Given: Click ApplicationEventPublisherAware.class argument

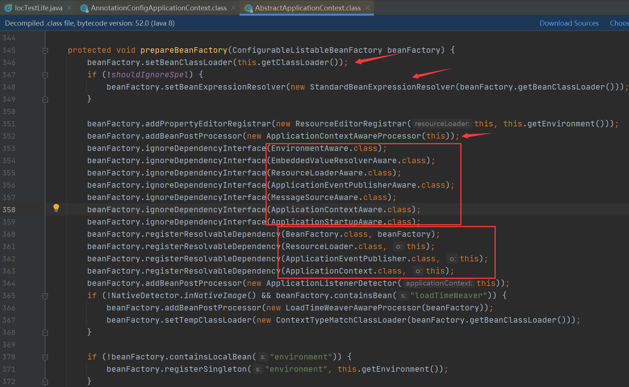Looking at the screenshot, I should (358, 185).
